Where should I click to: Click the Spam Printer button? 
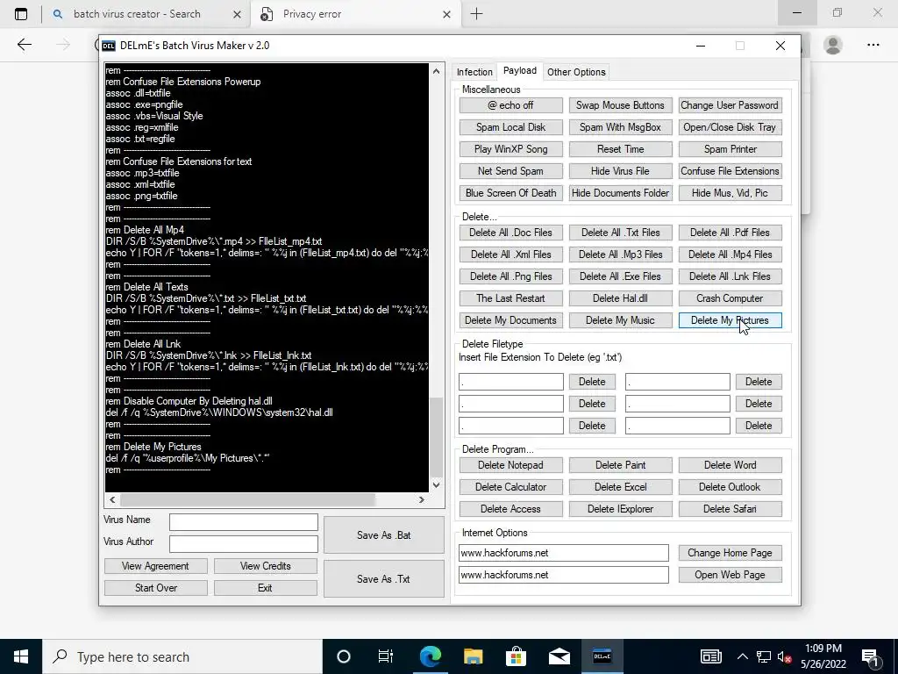click(730, 149)
